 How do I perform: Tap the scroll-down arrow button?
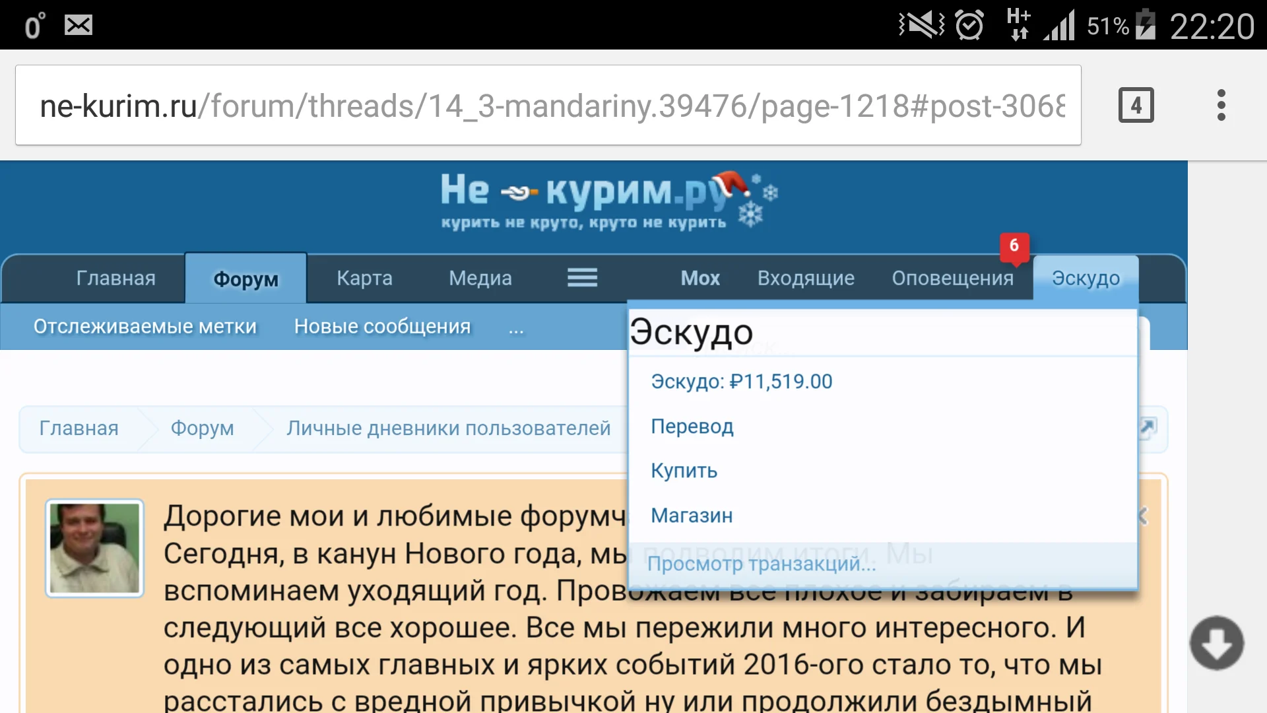click(1216, 644)
